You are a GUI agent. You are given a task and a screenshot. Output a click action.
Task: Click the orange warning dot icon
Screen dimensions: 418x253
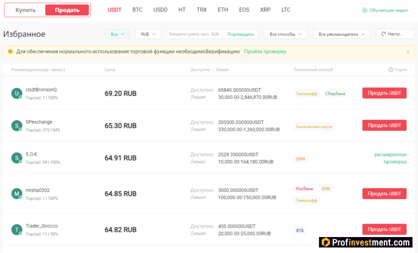tap(10, 52)
